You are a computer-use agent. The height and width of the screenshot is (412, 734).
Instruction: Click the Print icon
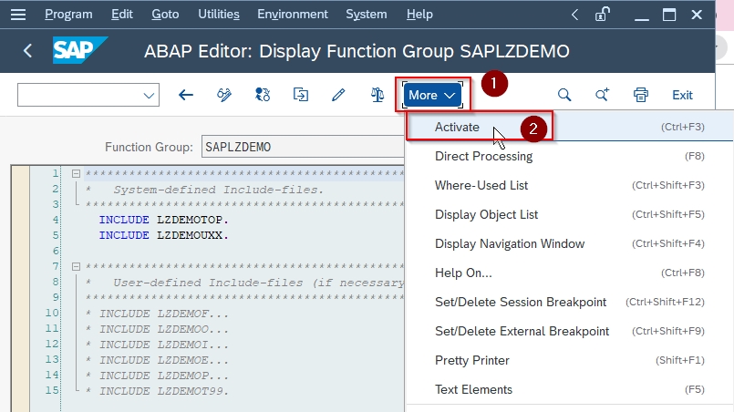(641, 95)
